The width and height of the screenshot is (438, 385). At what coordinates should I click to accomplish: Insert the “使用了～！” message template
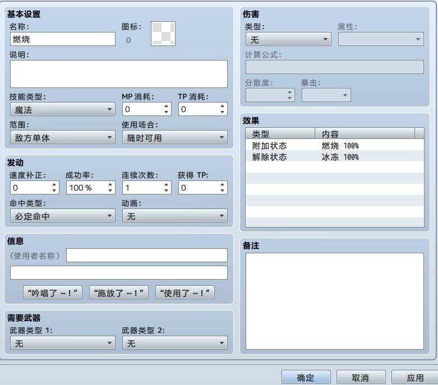point(185,293)
